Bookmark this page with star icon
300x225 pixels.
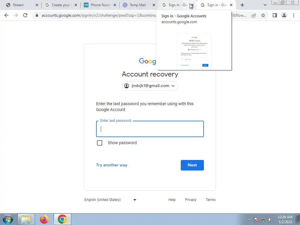pos(263,15)
